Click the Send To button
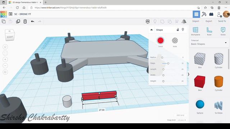 pos(222,21)
